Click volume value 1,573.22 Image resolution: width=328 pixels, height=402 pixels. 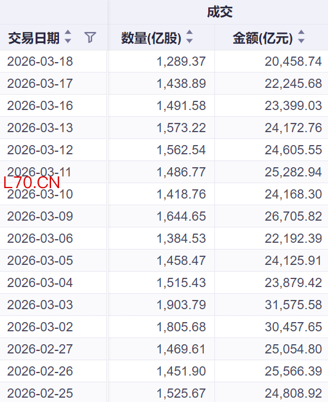[x=181, y=128]
